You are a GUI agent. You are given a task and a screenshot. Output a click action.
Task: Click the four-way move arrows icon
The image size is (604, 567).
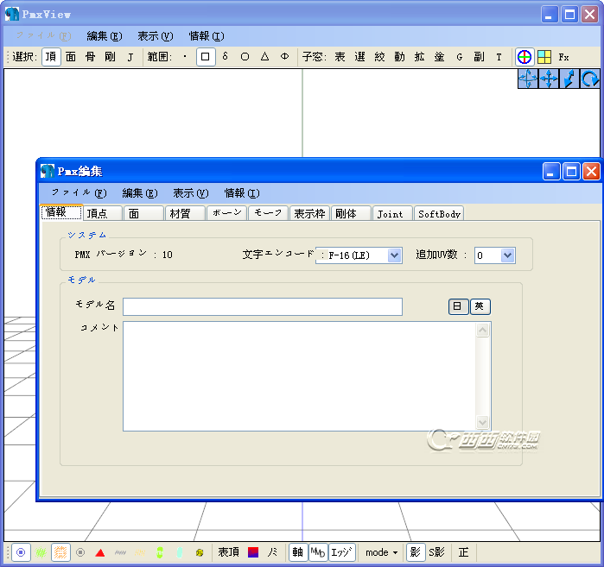pos(549,79)
